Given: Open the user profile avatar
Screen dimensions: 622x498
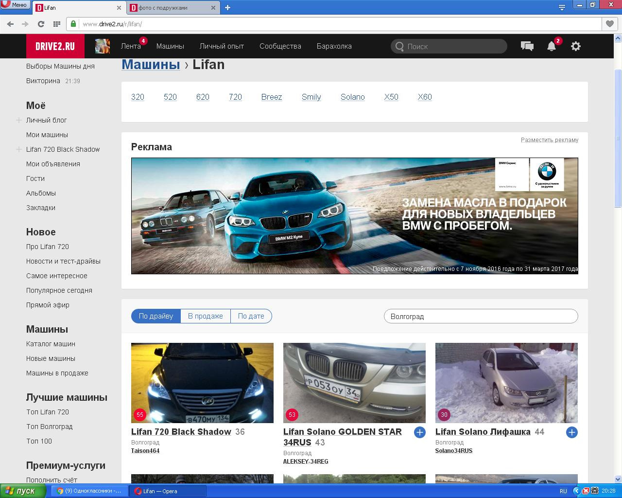Looking at the screenshot, I should [102, 46].
